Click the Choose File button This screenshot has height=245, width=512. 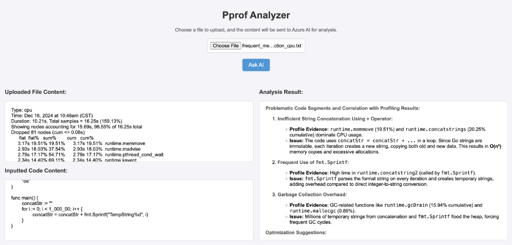[x=226, y=46]
